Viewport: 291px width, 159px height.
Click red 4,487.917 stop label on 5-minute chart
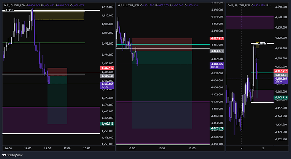(107, 68)
